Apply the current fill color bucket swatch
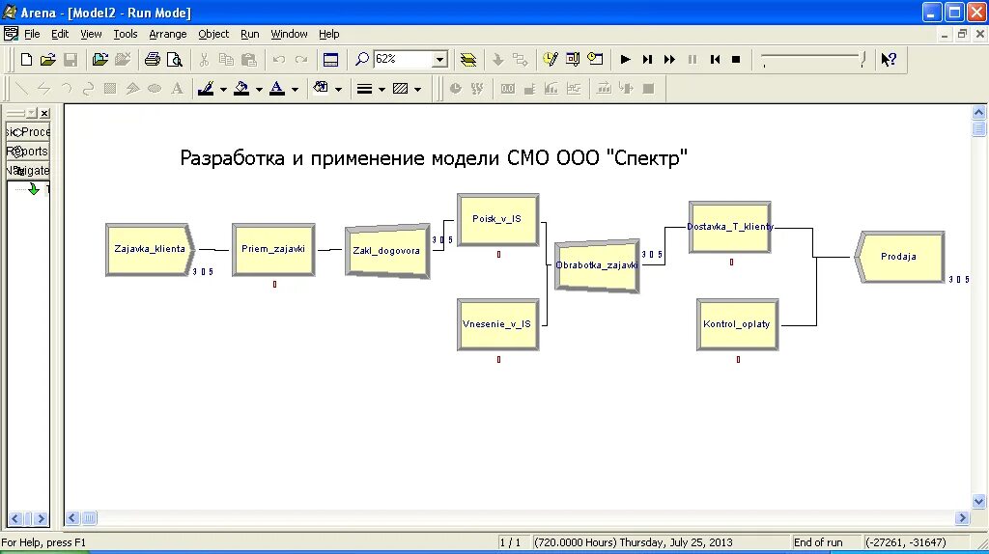Screen dimensions: 989x554 (x=241, y=89)
